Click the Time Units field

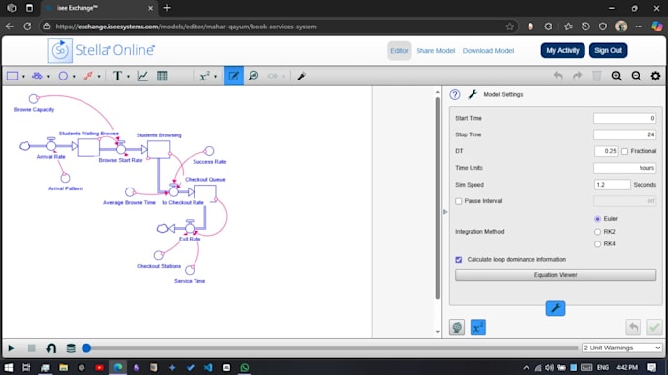[x=625, y=168]
